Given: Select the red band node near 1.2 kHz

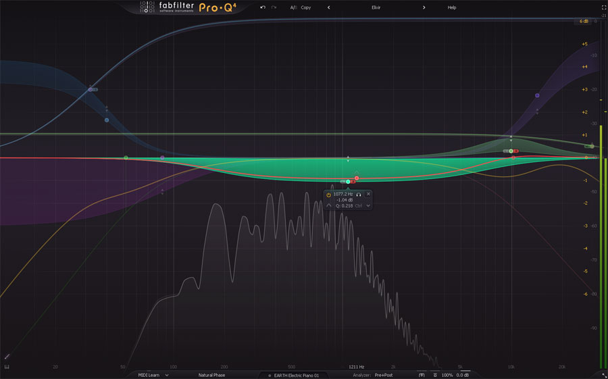Looking at the screenshot, I should (x=357, y=178).
